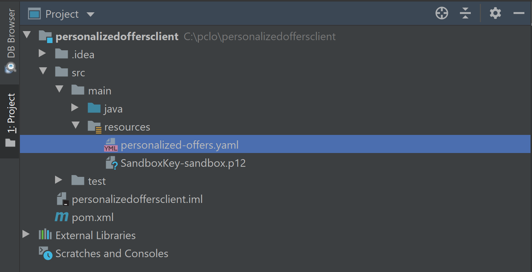Click the Scratches and Consoles icon
Screen dimensions: 532x272
(x=46, y=253)
